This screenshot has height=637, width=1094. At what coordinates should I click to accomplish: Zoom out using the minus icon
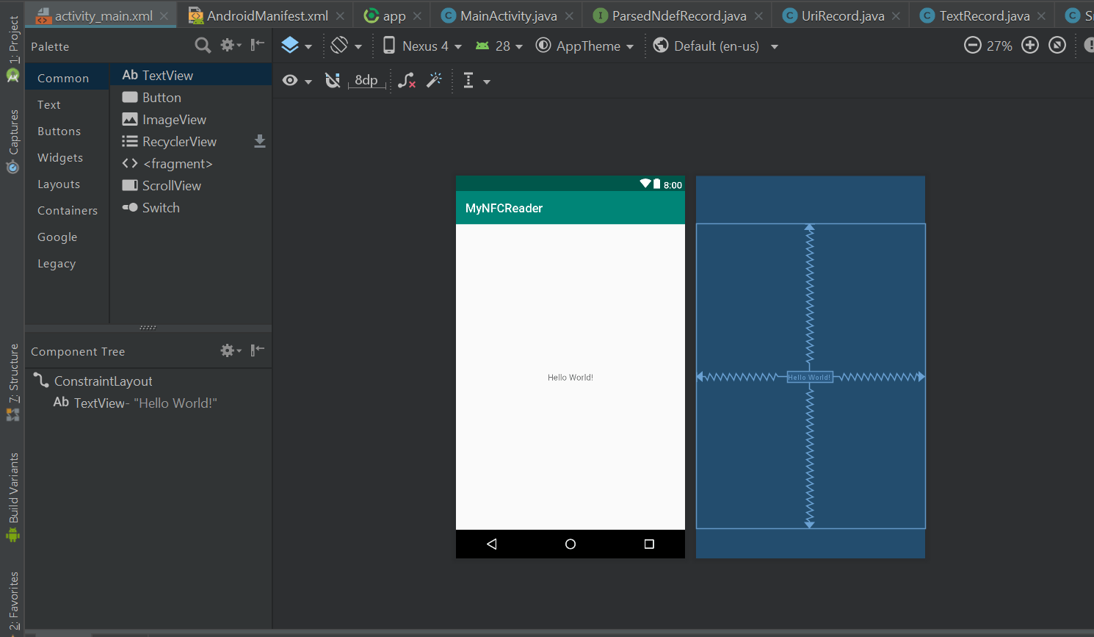pyautogui.click(x=972, y=46)
